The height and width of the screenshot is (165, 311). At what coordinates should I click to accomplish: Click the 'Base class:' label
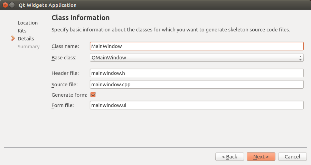[x=64, y=58]
